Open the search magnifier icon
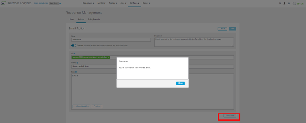Screen dimensions: 306x123 [x=280, y=3]
